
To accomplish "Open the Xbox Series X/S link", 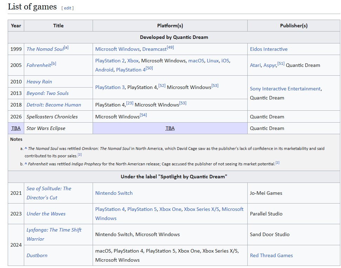I will [201, 209].
